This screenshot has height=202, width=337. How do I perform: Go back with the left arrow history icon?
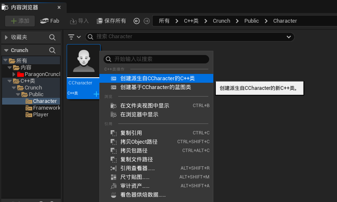point(137,21)
